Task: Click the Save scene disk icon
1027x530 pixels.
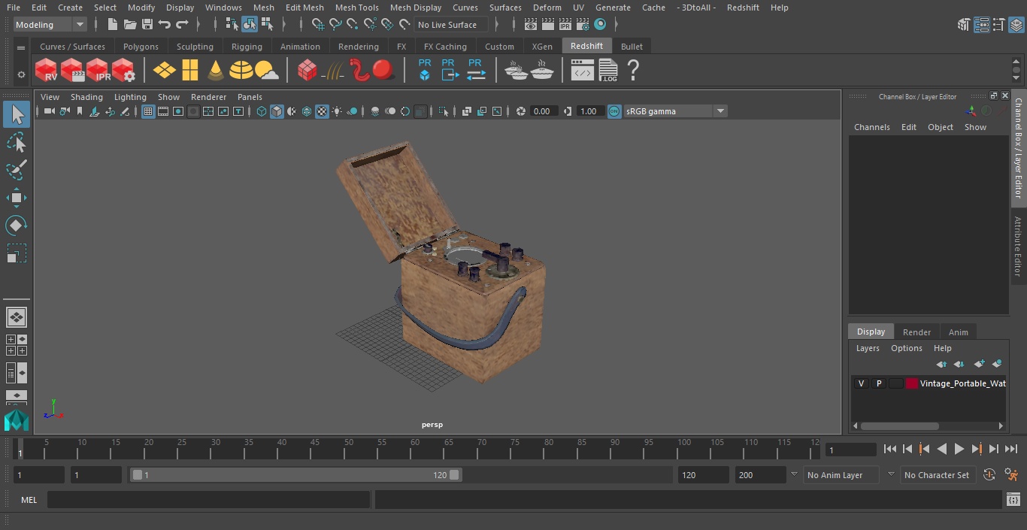Action: click(147, 25)
